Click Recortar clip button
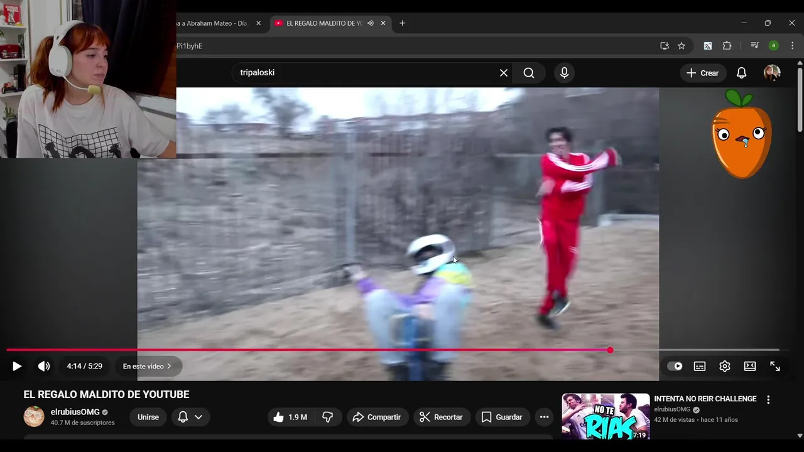The image size is (804, 452). pyautogui.click(x=442, y=417)
